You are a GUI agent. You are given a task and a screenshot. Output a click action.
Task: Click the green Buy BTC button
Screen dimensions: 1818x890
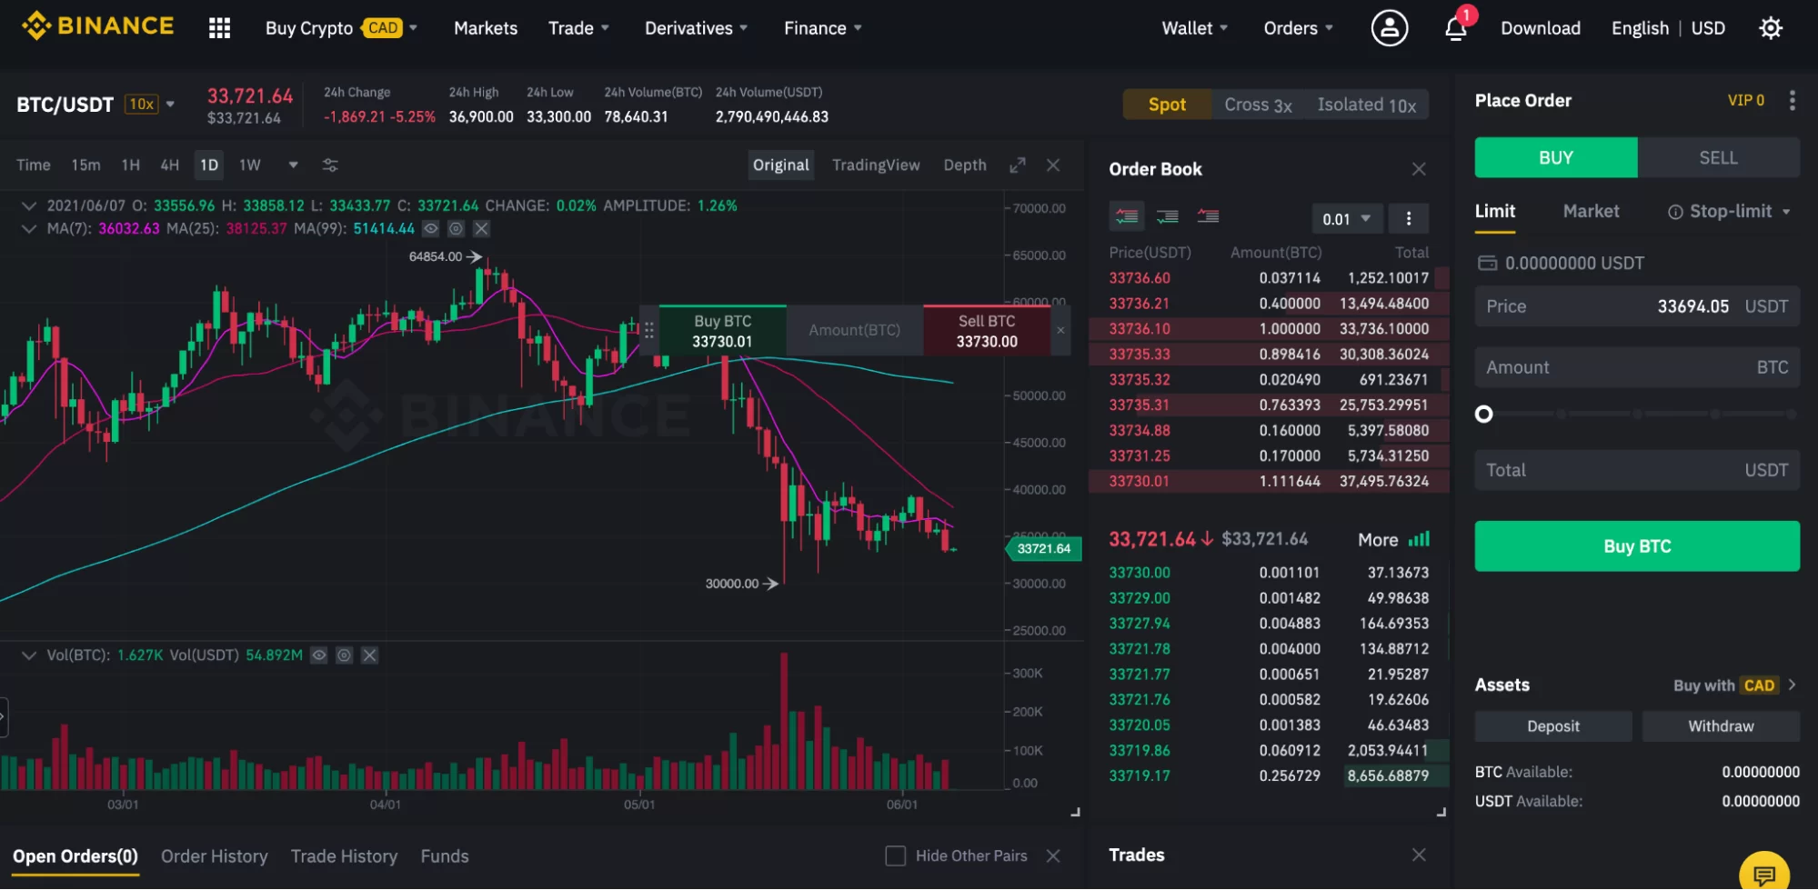point(1637,546)
